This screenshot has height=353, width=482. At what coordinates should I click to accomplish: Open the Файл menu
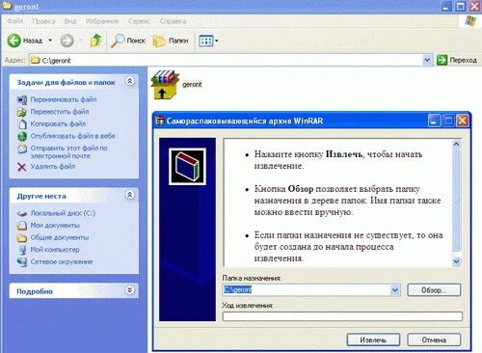(15, 21)
